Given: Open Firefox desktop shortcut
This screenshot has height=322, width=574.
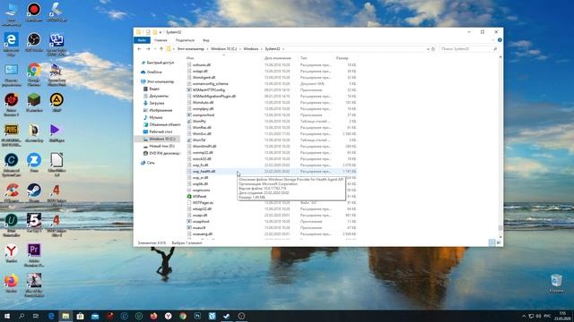Looking at the screenshot, I should coord(12,284).
